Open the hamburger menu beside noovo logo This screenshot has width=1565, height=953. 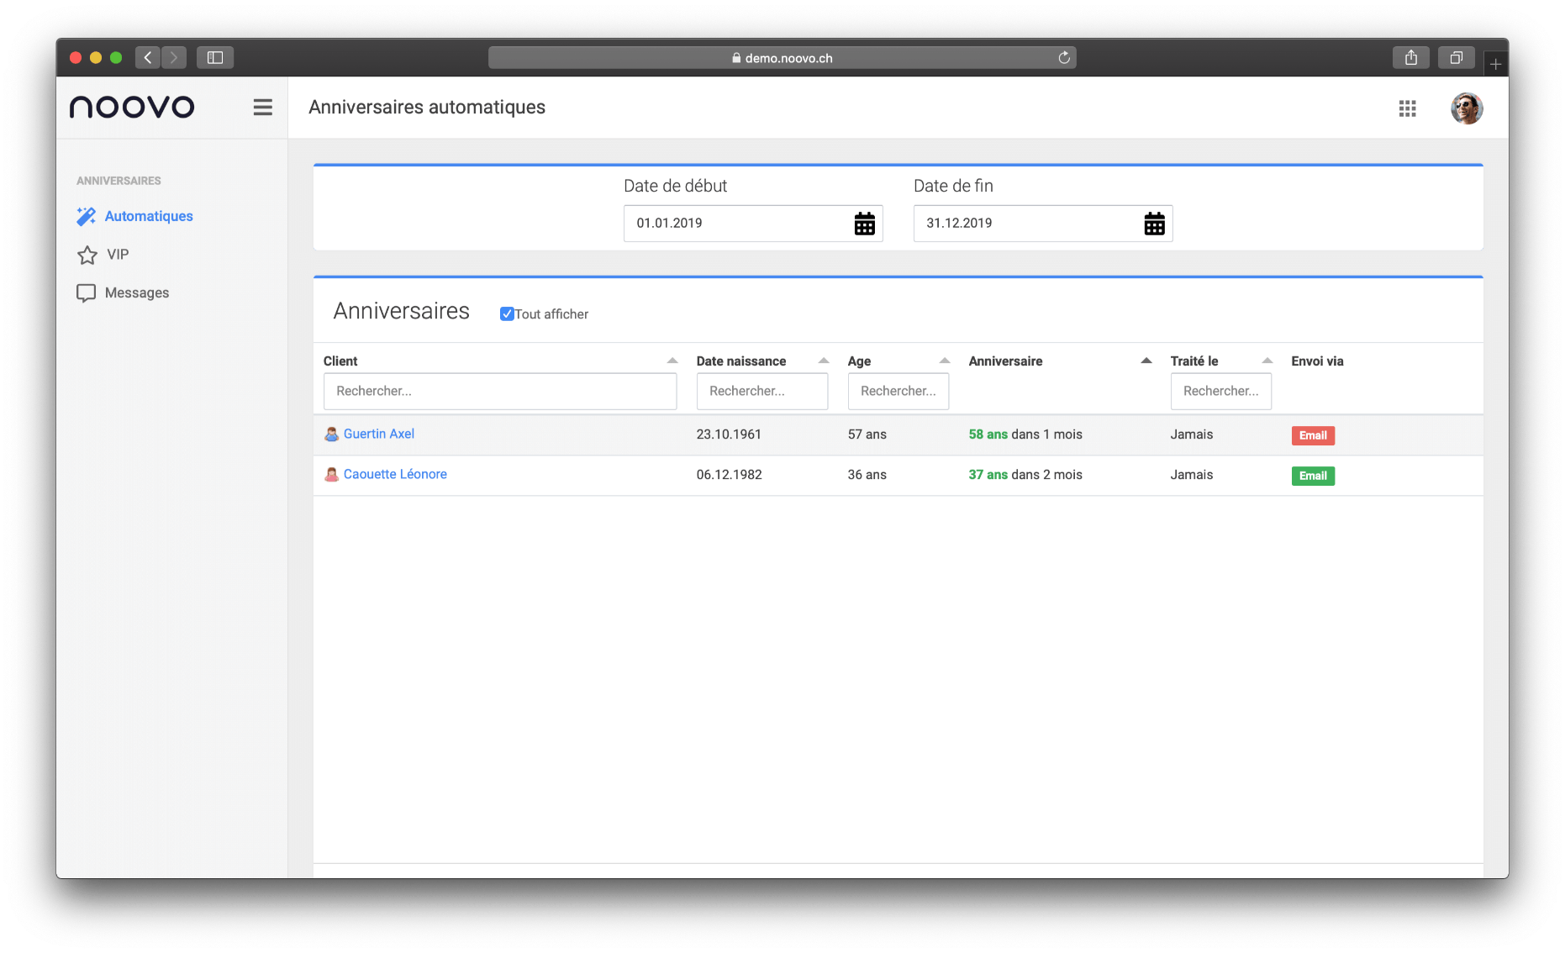pos(262,108)
